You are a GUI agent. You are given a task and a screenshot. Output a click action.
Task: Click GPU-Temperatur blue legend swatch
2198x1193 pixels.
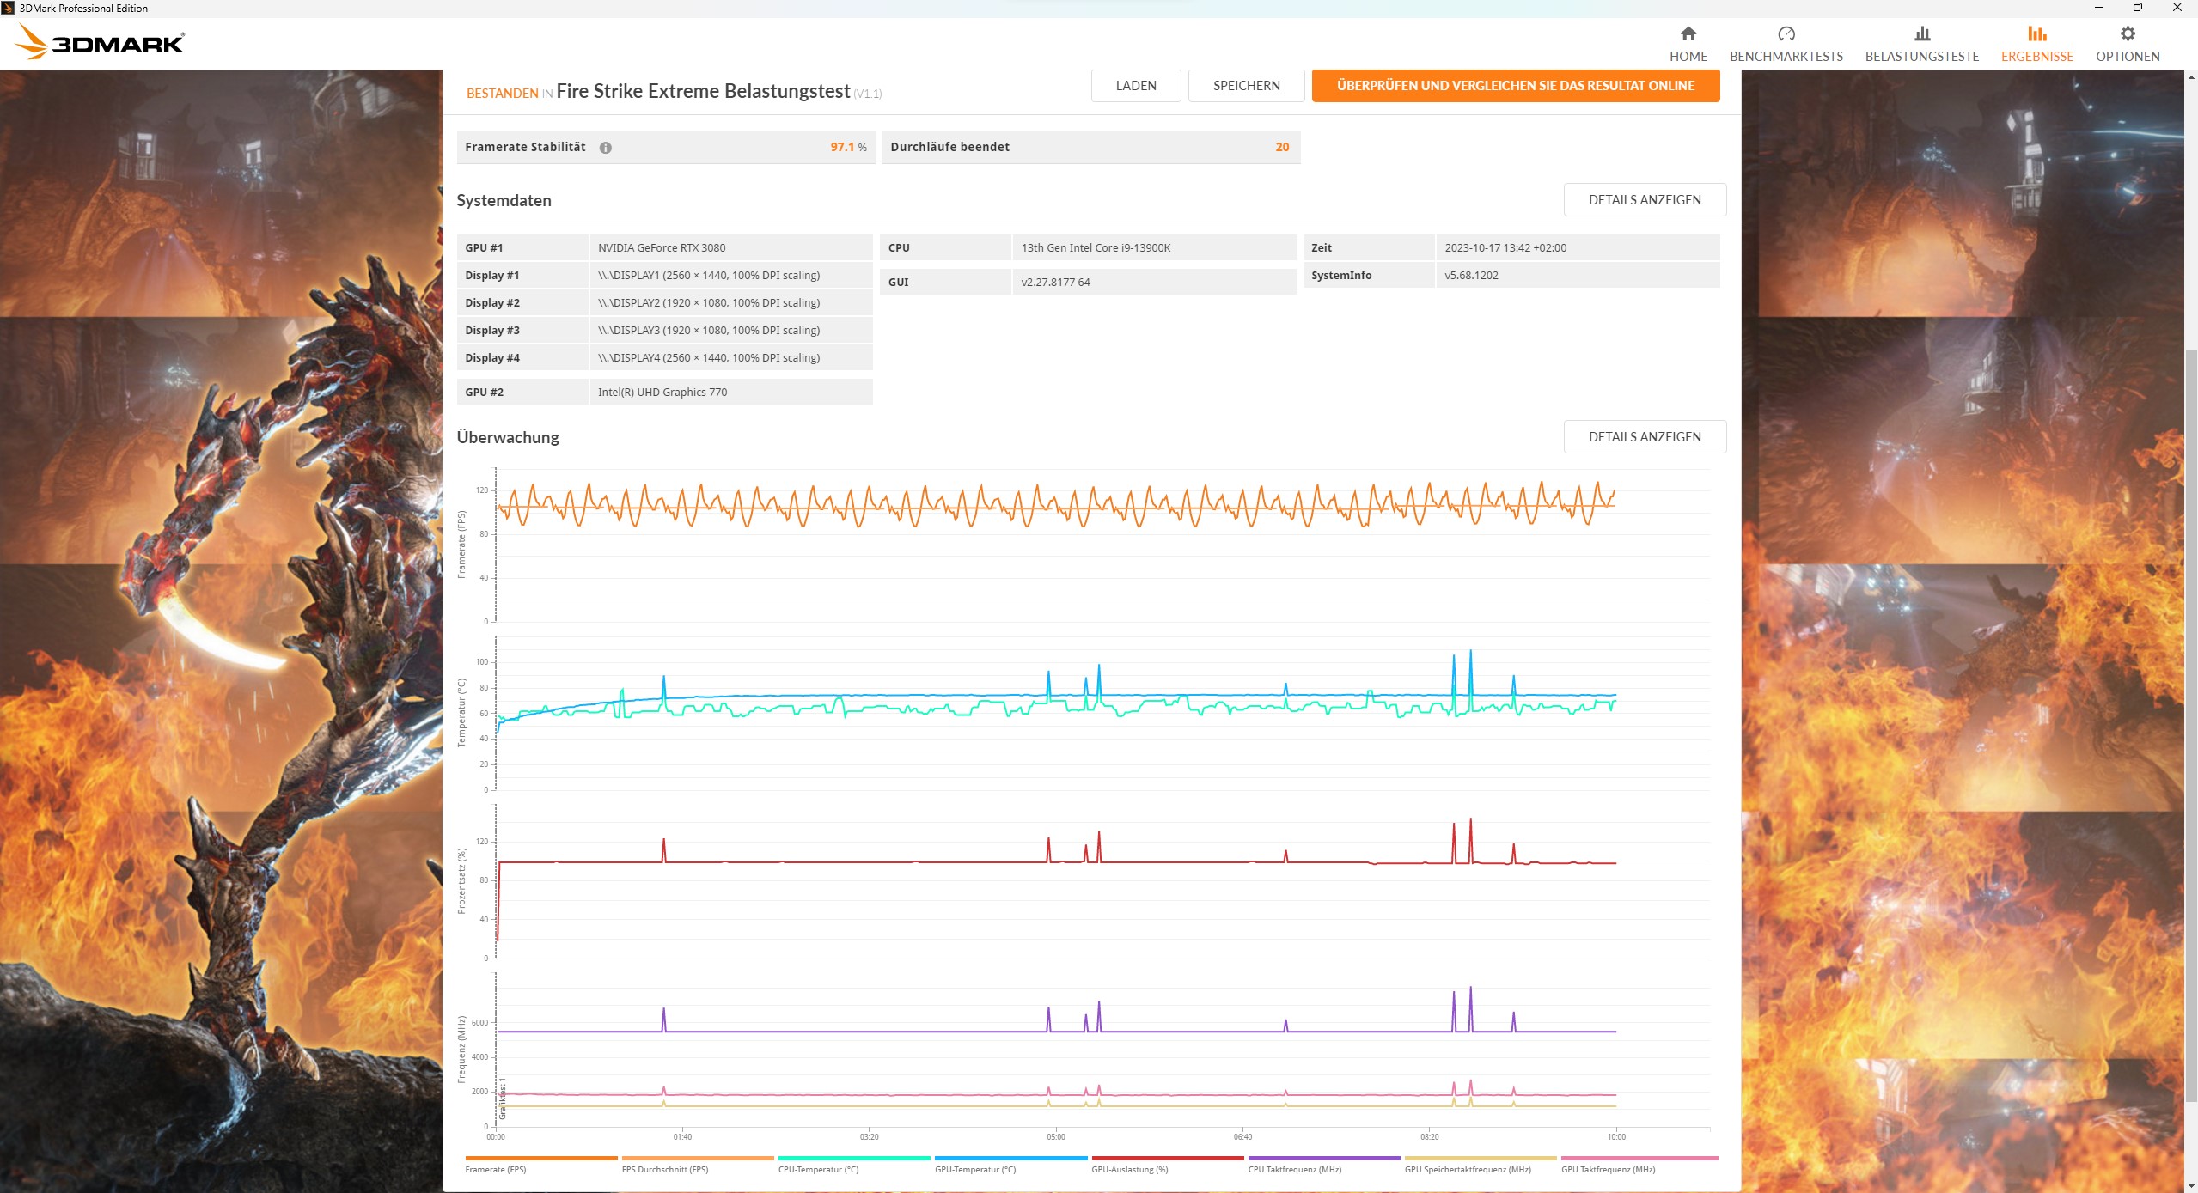click(1010, 1158)
